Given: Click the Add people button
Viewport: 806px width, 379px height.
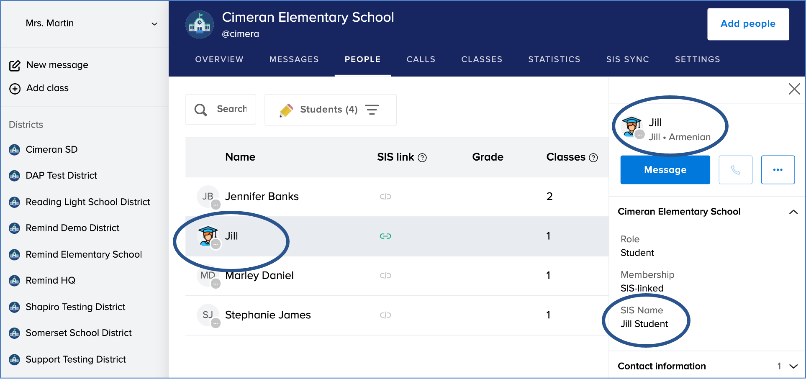Looking at the screenshot, I should (748, 24).
